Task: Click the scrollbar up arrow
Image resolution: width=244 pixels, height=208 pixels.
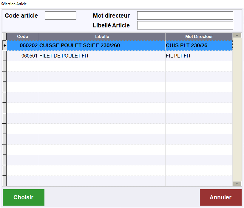Action: pyautogui.click(x=237, y=35)
